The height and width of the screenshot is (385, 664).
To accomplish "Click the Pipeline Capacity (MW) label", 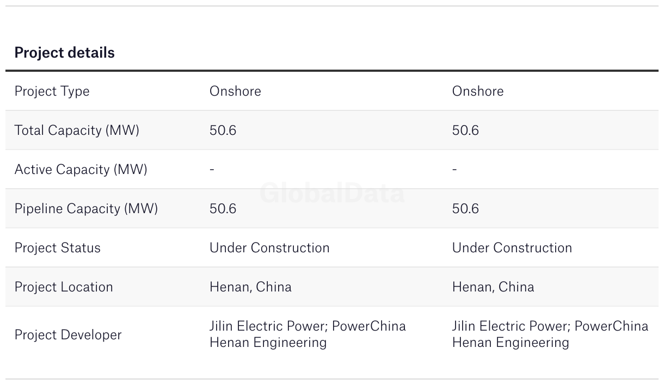I will [86, 209].
